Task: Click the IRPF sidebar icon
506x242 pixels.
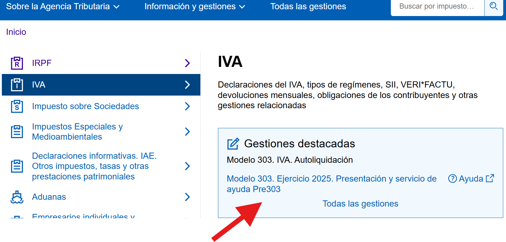Action: (17, 63)
